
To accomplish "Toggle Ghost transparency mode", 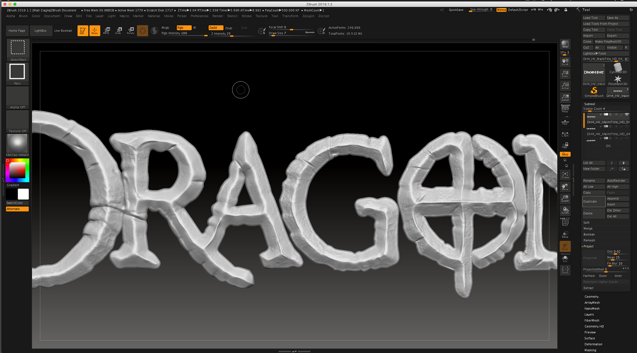I will tap(565, 246).
